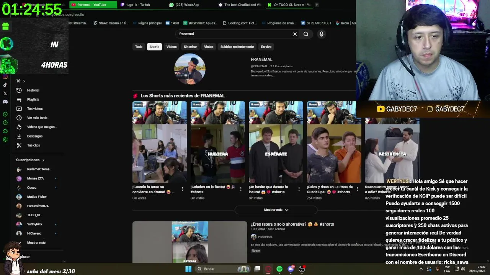Screen dimensions: 490x275
Task: Select the En vivo filter chip
Action: 266,47
